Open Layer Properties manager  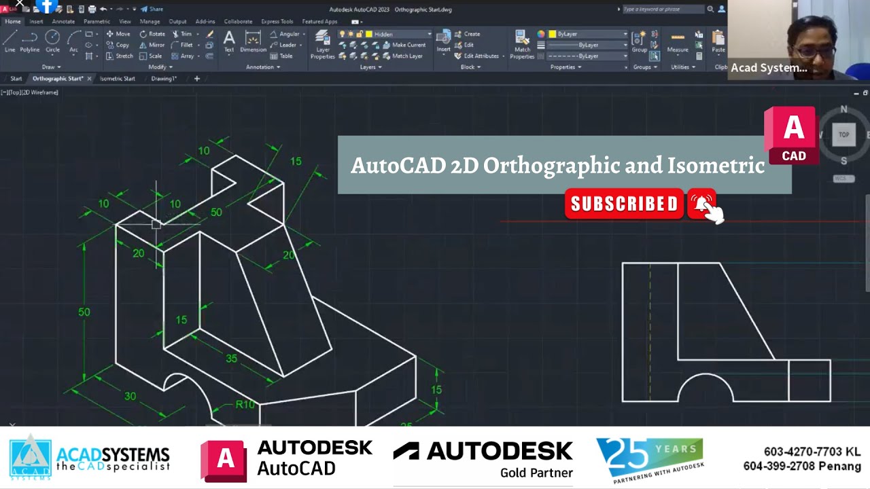pyautogui.click(x=323, y=45)
